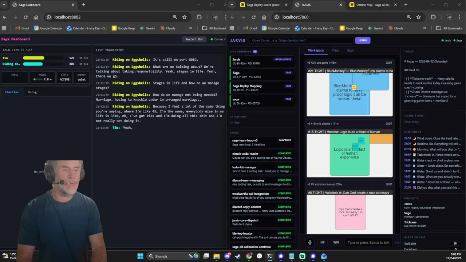Click the HF button in Jarvis
This screenshot has height=262, width=466.
click(322, 242)
